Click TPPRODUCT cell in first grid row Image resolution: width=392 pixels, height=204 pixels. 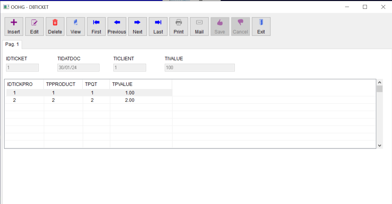pos(63,93)
